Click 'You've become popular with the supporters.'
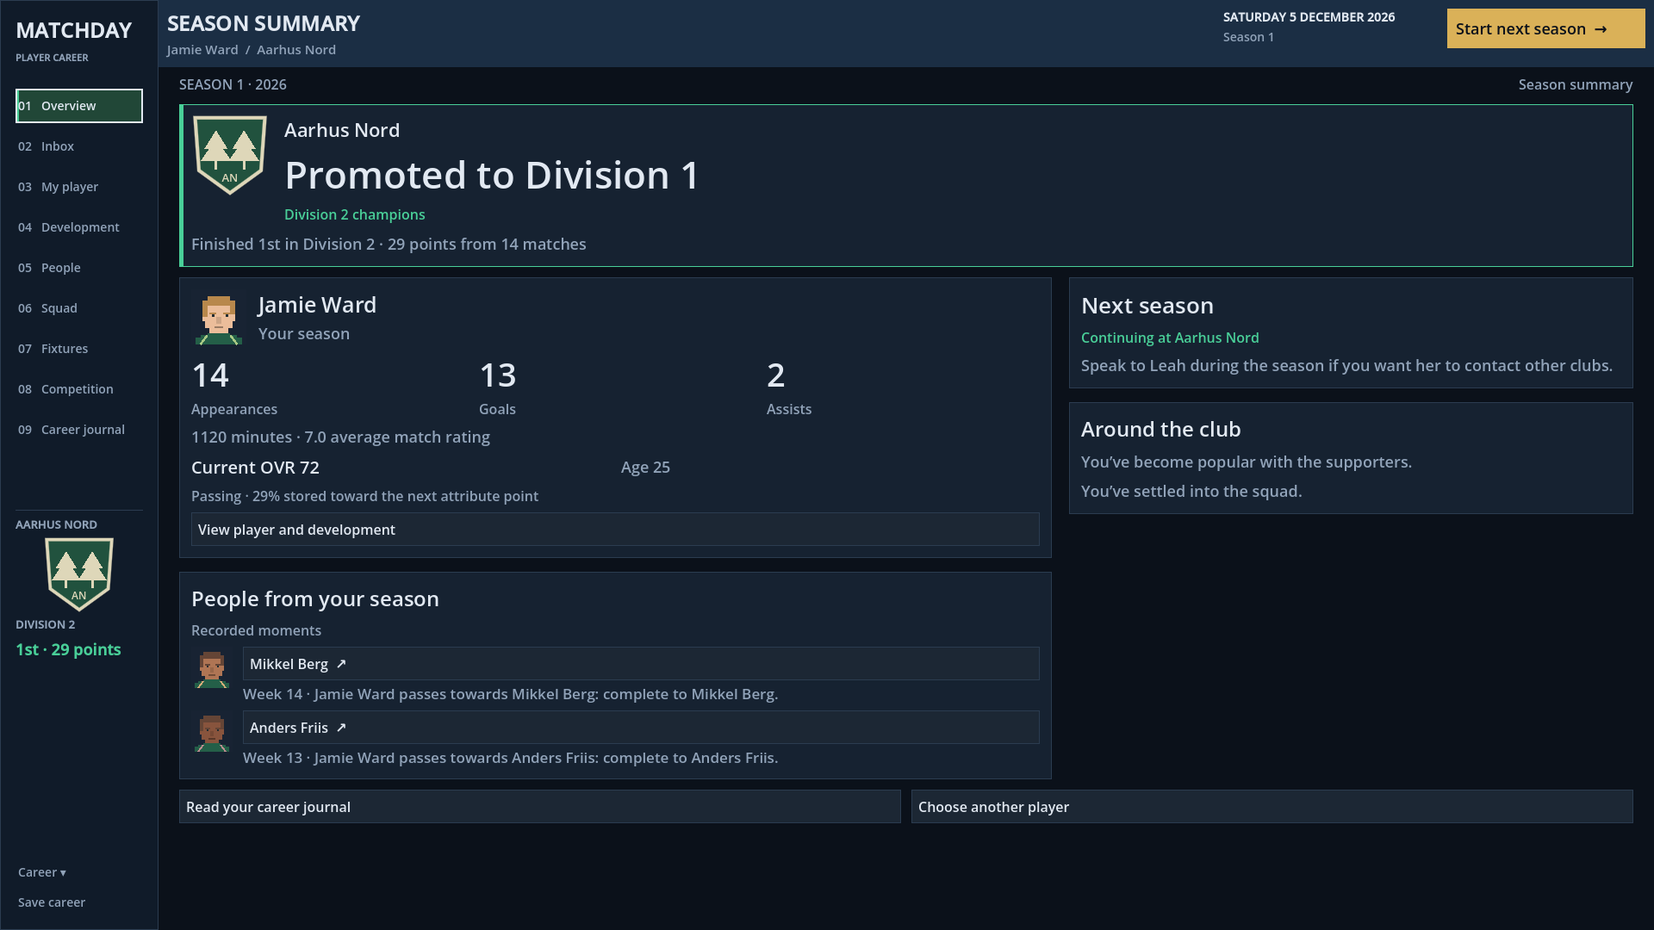Screen dimensions: 1654x930 [1247, 462]
